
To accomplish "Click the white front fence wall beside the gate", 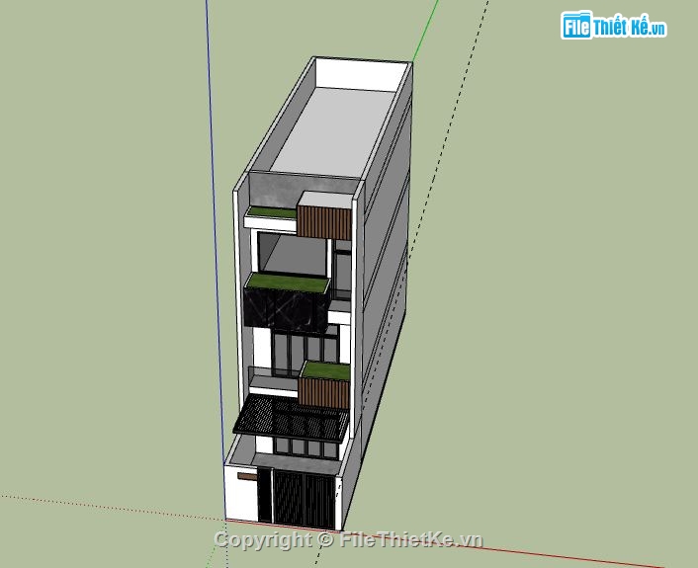I will pos(241,494).
